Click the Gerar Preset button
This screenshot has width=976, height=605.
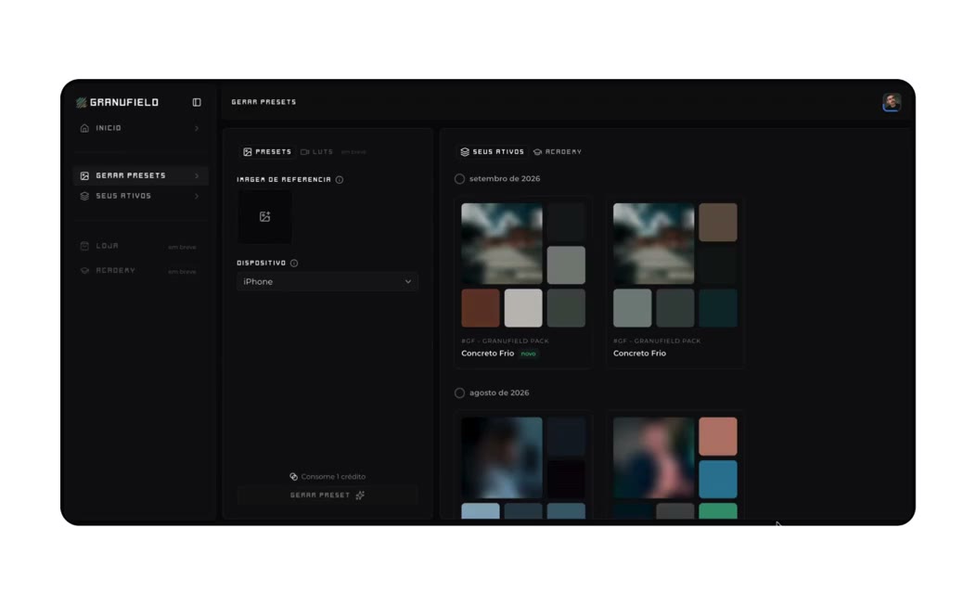(327, 496)
